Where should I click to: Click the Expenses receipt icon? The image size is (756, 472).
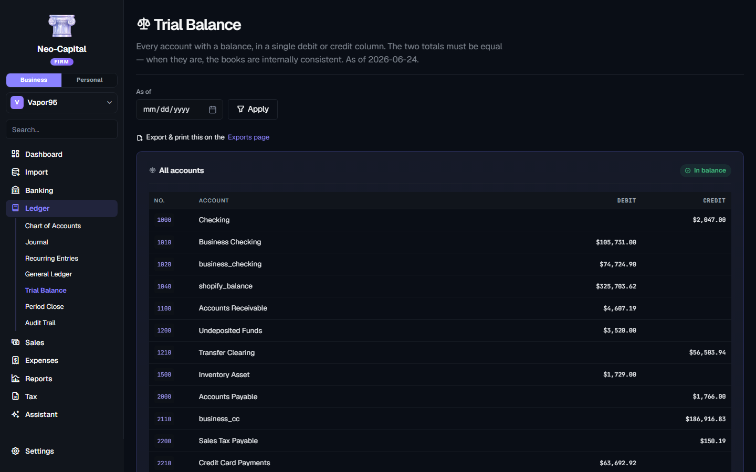click(x=16, y=360)
